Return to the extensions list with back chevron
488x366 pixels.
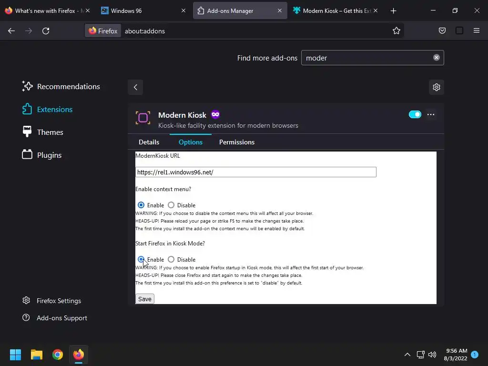click(135, 87)
